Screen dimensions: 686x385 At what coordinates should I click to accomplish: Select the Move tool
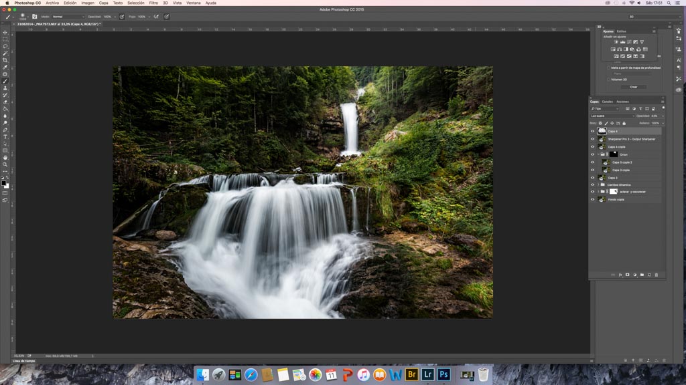5,33
